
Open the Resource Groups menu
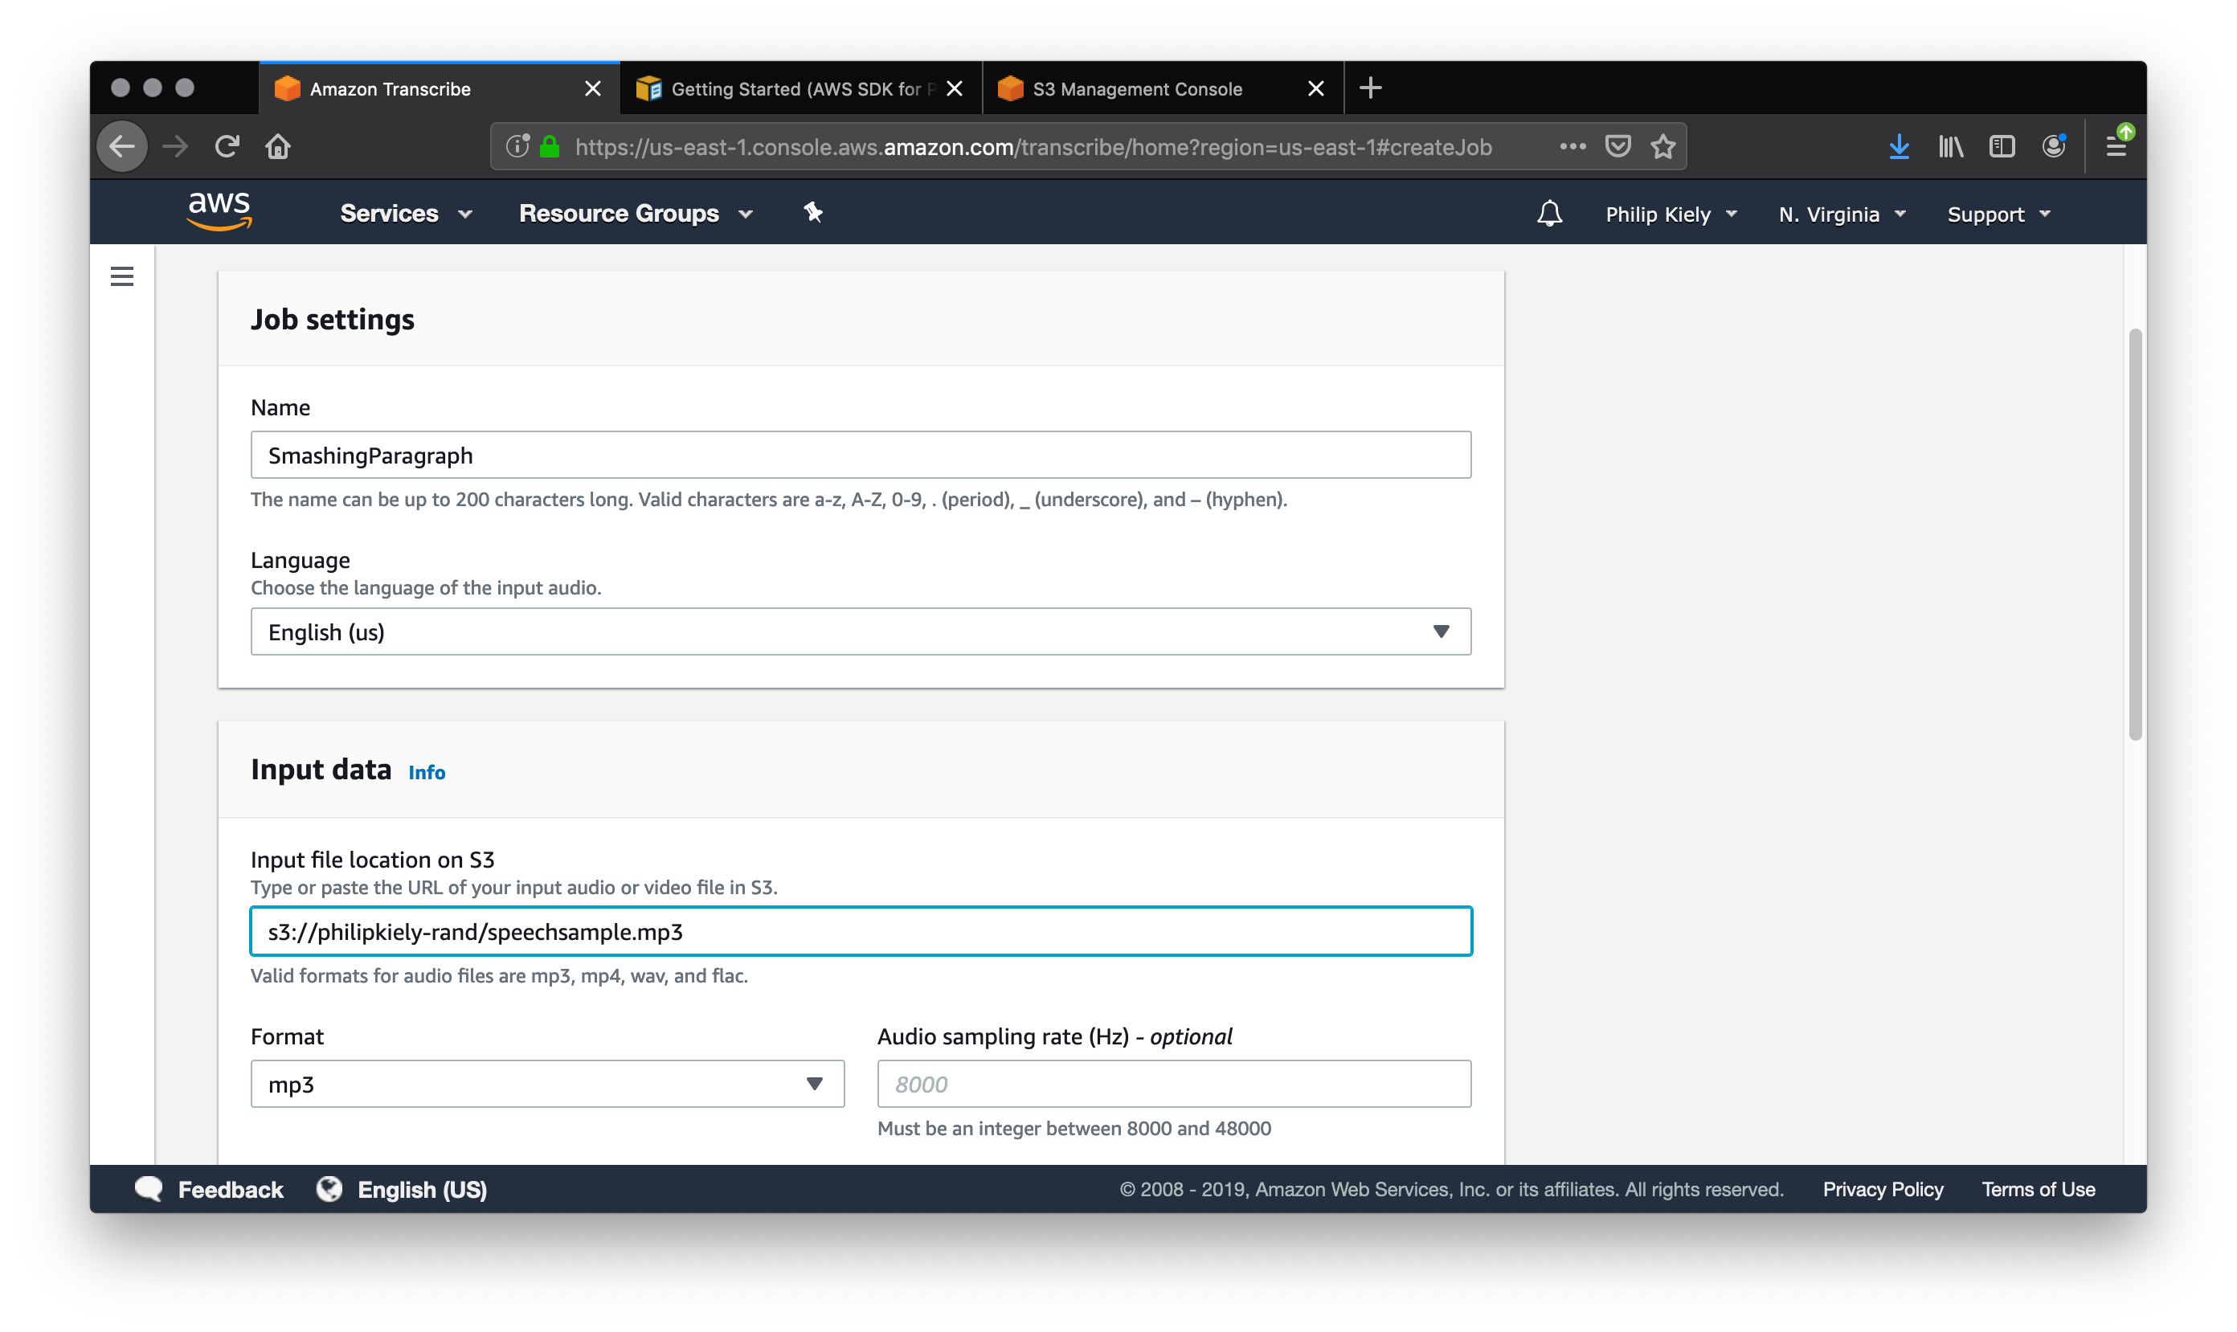point(636,213)
